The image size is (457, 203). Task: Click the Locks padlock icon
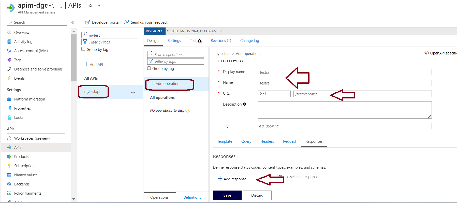point(9,118)
